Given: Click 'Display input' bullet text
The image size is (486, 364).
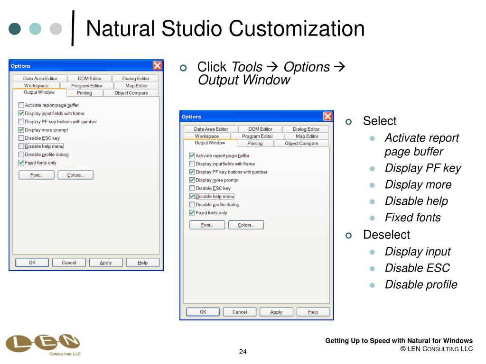Looking at the screenshot, I should (418, 252).
